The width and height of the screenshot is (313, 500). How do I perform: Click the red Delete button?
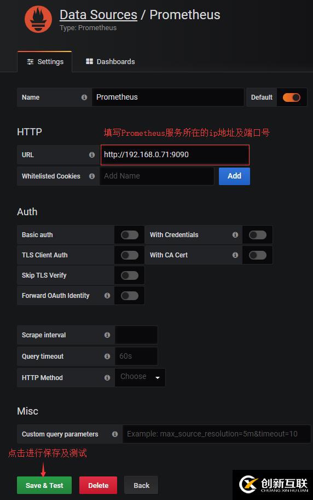tap(98, 485)
